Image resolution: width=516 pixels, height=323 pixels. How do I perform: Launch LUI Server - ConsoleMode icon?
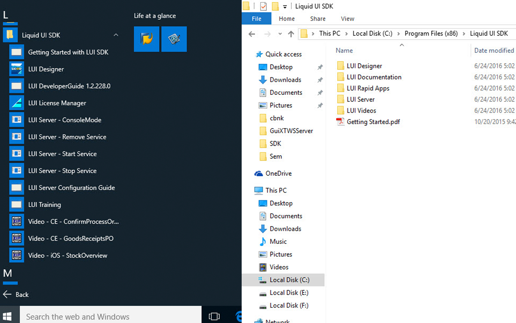pyautogui.click(x=16, y=120)
